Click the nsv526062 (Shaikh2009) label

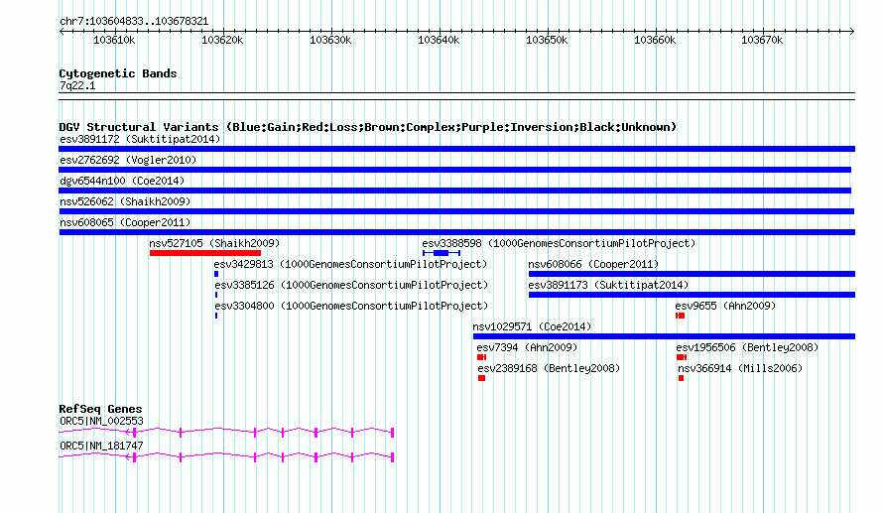125,201
